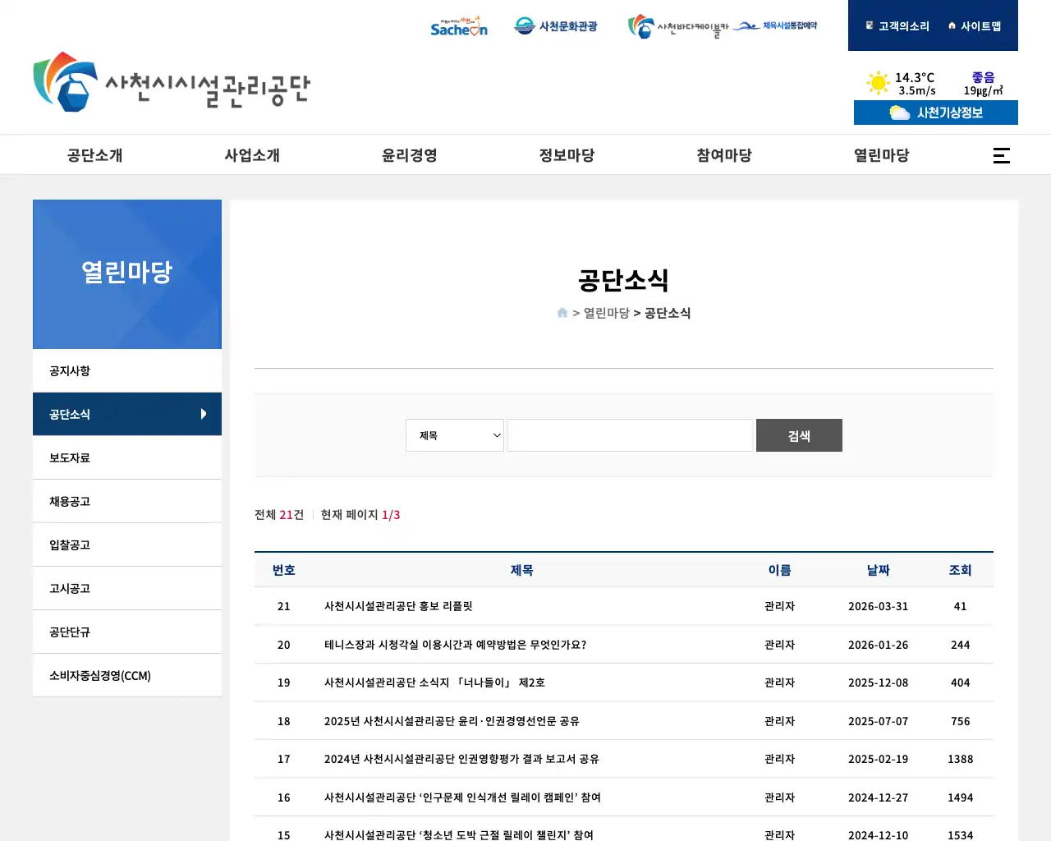The width and height of the screenshot is (1051, 841).
Task: Open the 제목 search-type dropdown
Action: point(455,435)
